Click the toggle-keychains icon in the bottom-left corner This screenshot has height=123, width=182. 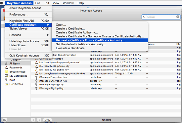pos(4,120)
